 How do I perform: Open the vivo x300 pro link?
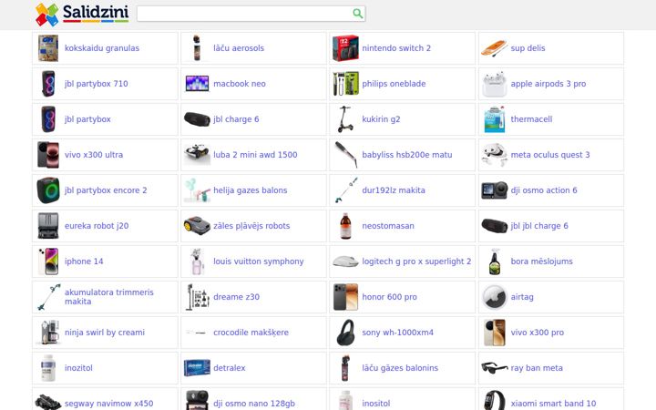point(538,333)
